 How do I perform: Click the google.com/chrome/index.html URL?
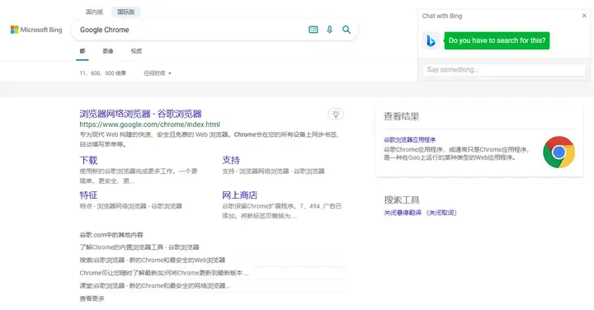click(149, 124)
